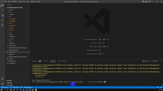Collapse the AMS folder
The width and height of the screenshot is (163, 91).
click(18, 12)
